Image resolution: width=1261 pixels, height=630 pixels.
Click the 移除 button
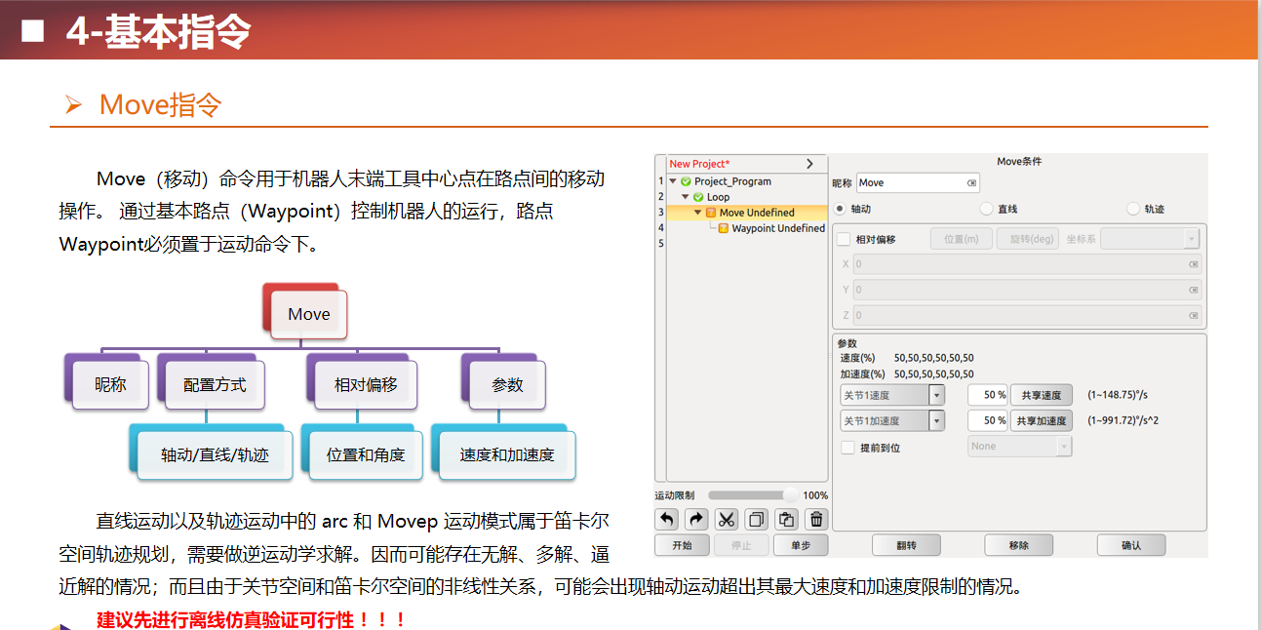pos(1018,545)
